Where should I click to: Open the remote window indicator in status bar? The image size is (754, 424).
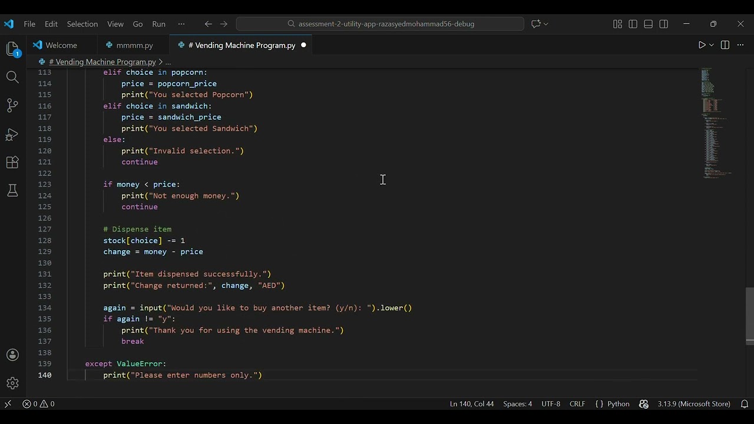click(8, 404)
